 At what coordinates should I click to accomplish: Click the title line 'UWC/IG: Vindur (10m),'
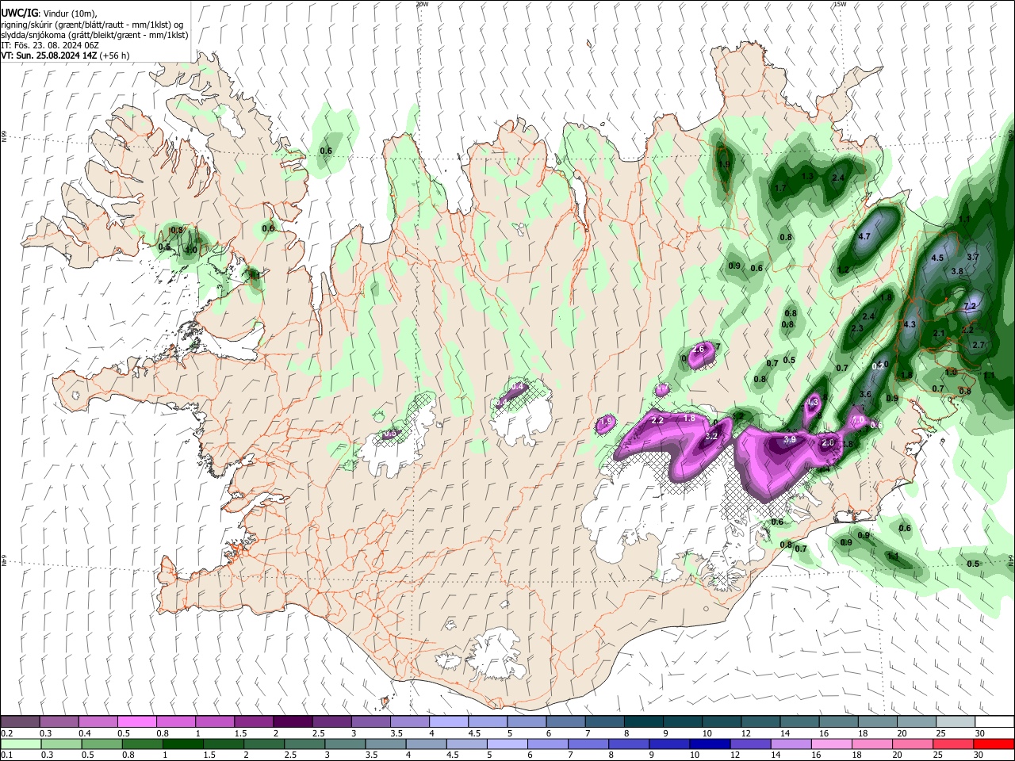click(49, 13)
